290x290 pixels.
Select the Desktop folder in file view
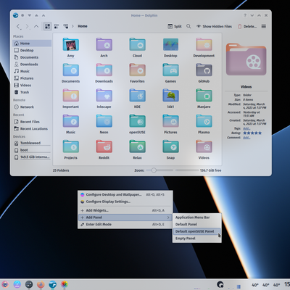[170, 44]
